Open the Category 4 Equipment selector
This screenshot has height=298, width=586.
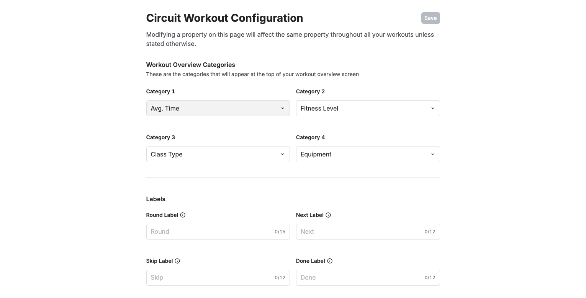pyautogui.click(x=368, y=154)
